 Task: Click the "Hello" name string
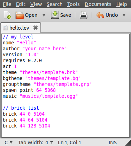click(x=26, y=43)
